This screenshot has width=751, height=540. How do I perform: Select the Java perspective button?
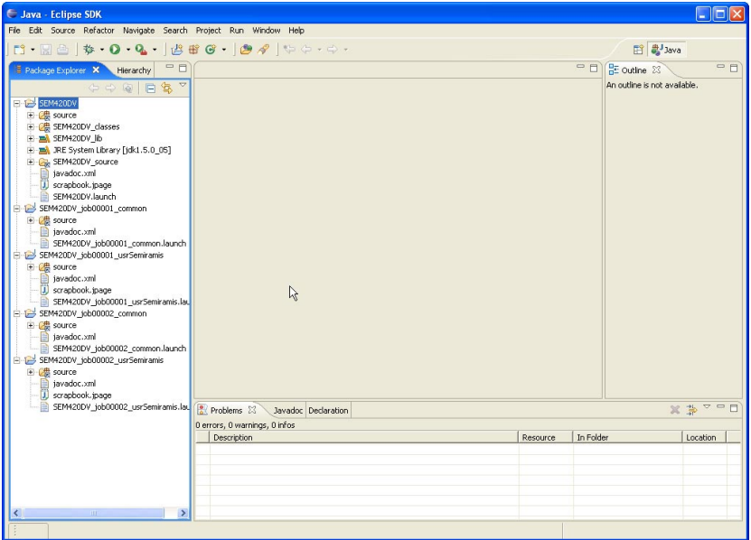666,50
